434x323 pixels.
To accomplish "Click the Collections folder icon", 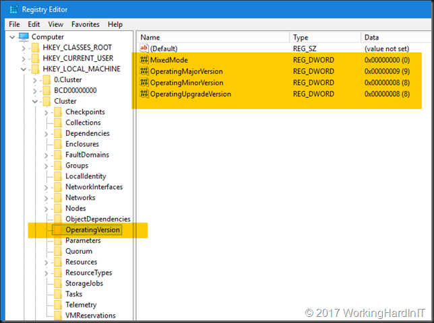I will (x=58, y=122).
